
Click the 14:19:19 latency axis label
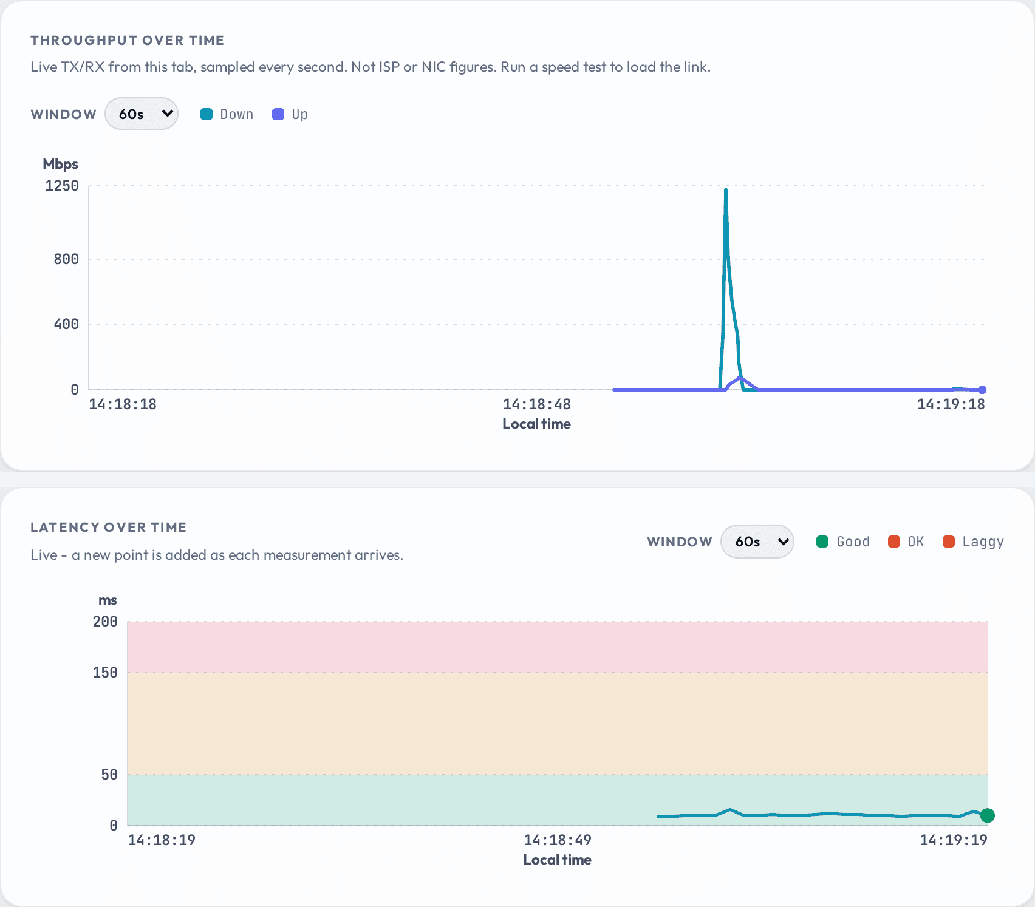tap(953, 840)
